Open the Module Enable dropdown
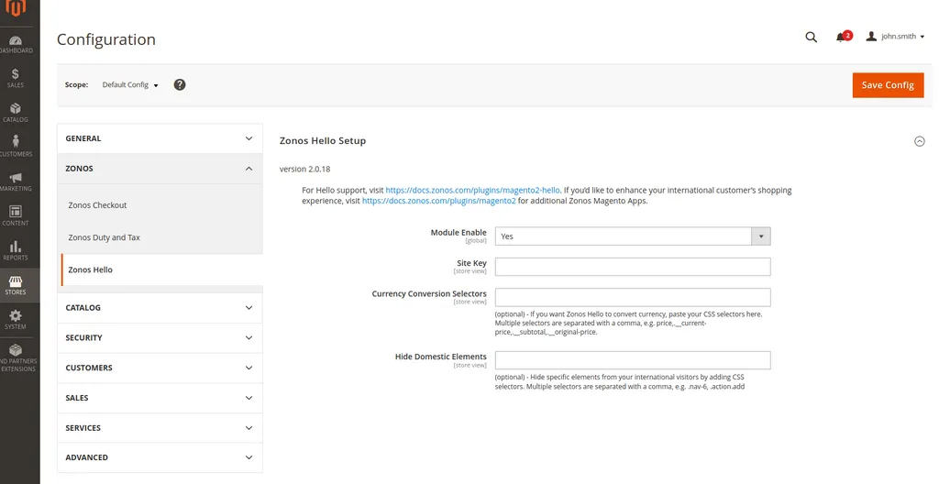Viewport: 939px width, 484px height. pyautogui.click(x=633, y=236)
